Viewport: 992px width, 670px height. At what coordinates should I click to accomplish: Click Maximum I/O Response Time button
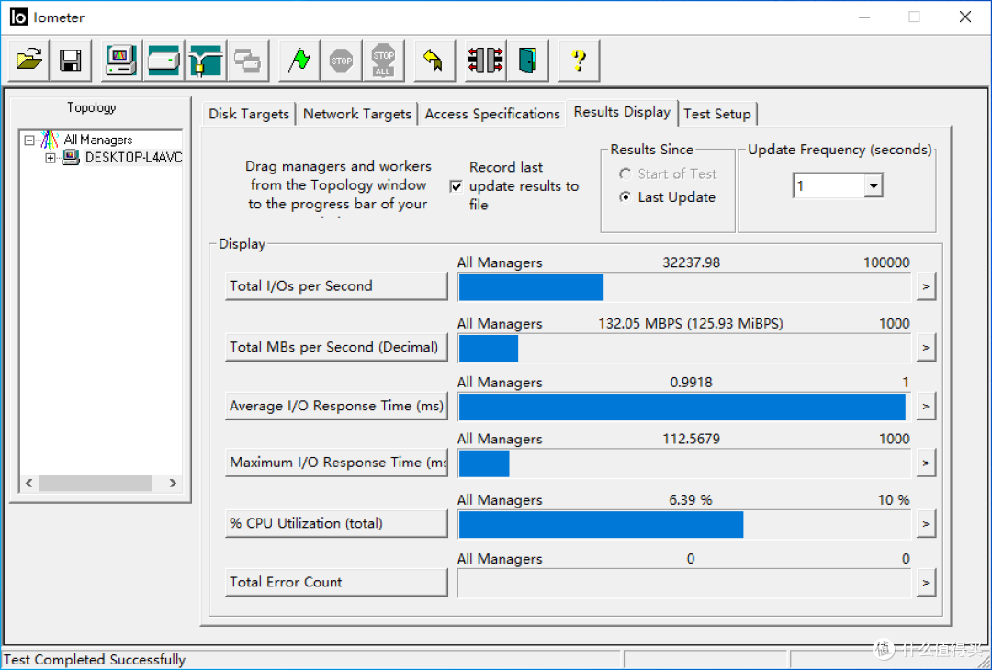(336, 462)
